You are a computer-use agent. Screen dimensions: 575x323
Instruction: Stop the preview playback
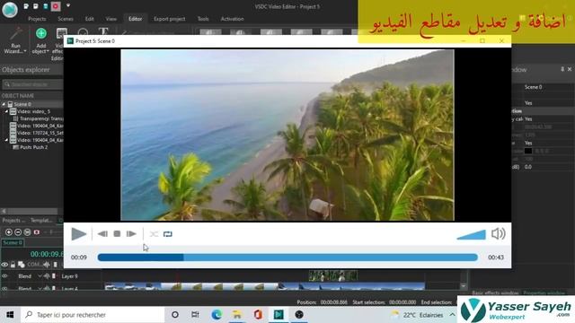click(x=117, y=233)
